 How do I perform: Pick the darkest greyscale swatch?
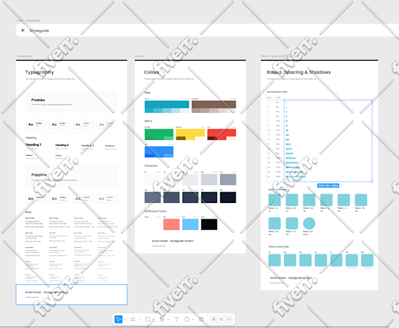(x=228, y=197)
